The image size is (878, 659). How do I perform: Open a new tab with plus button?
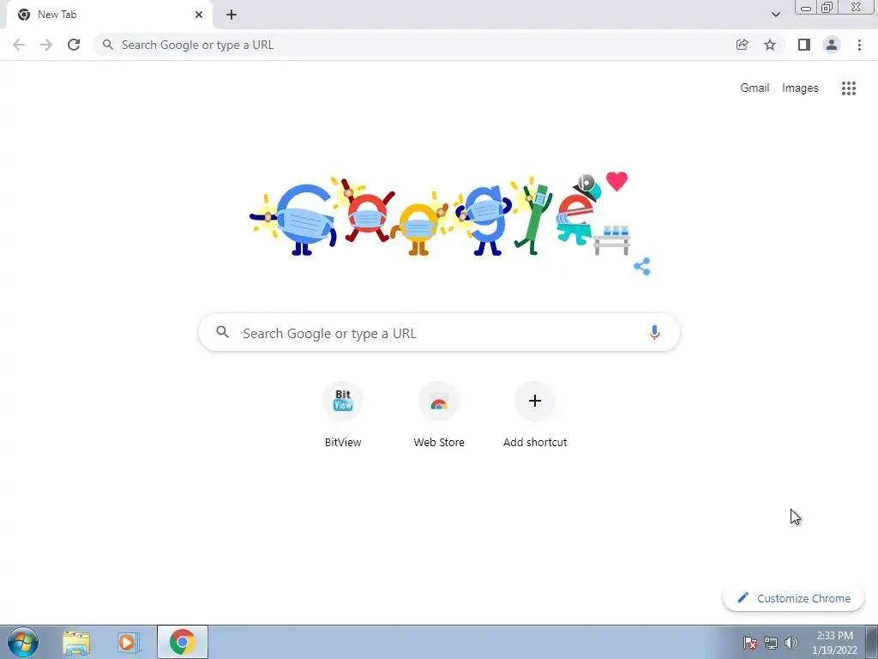point(232,15)
